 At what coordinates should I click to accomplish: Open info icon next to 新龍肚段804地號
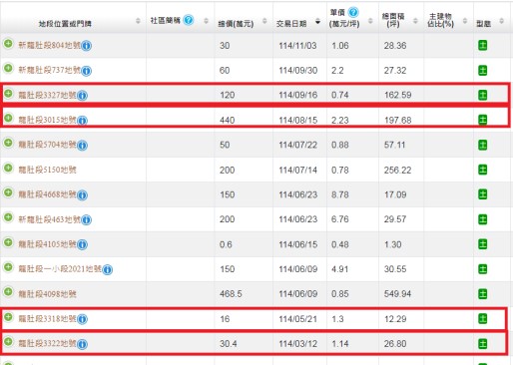tap(87, 46)
